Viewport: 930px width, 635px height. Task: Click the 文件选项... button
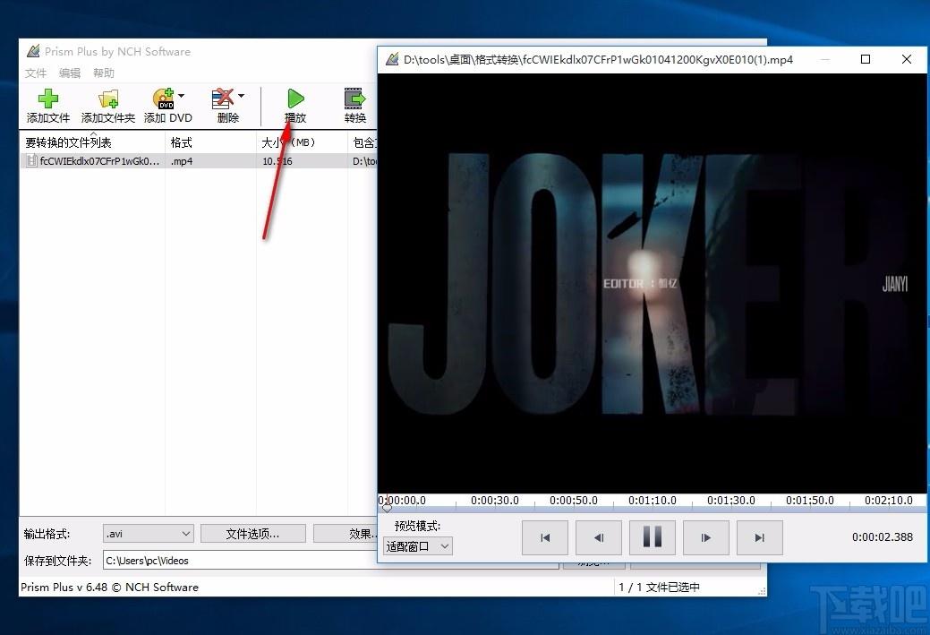(252, 534)
